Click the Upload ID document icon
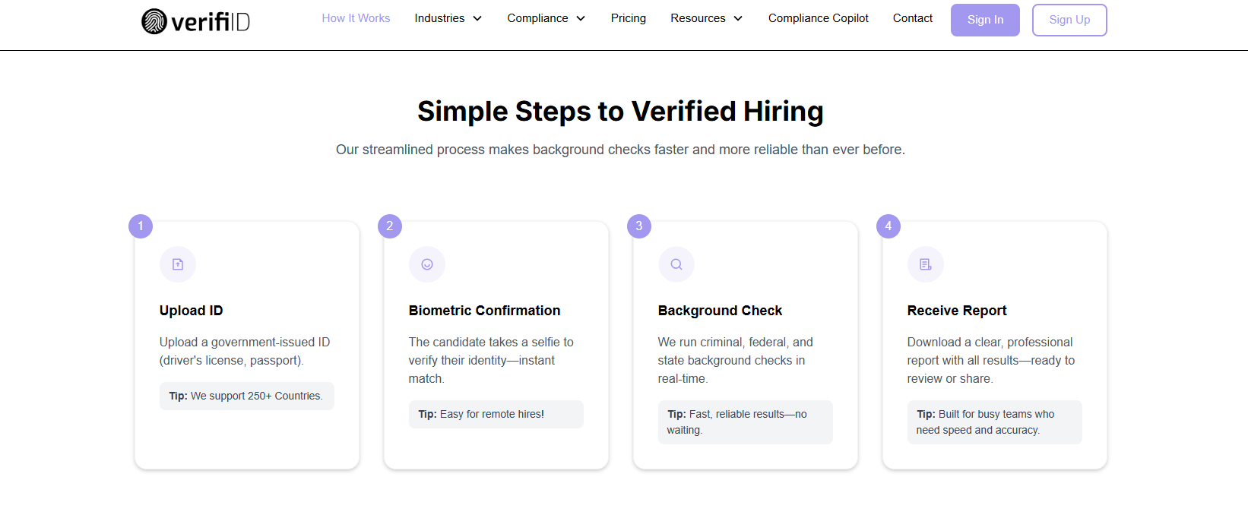This screenshot has height=518, width=1248. [178, 264]
